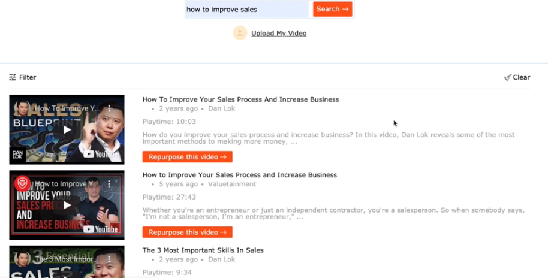Open the 'How To Improve Your Sales Process' title by Dan Lok

coord(241,99)
